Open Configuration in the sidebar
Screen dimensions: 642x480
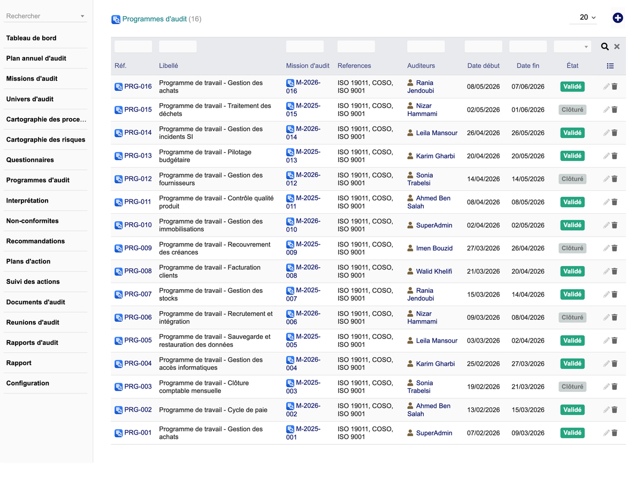pyautogui.click(x=28, y=383)
